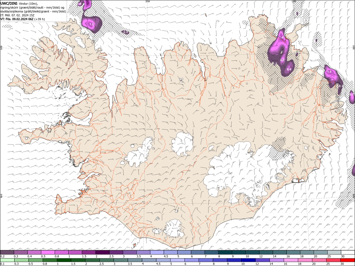Click the '1.5' snowfall value on the east coast
This screenshot has width=355, height=266.
coord(329,72)
